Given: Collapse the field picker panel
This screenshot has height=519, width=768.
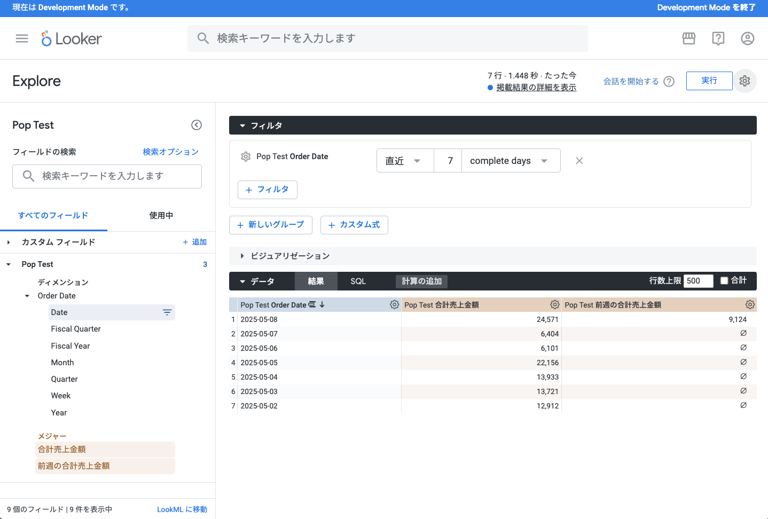Looking at the screenshot, I should point(197,125).
